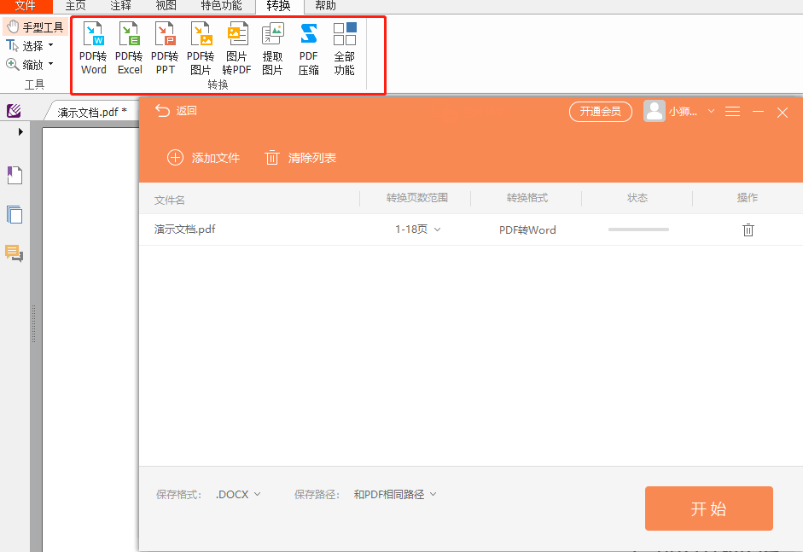Click the conversion progress bar for 演示文档.pdf
The width and height of the screenshot is (803, 552).
coord(637,230)
